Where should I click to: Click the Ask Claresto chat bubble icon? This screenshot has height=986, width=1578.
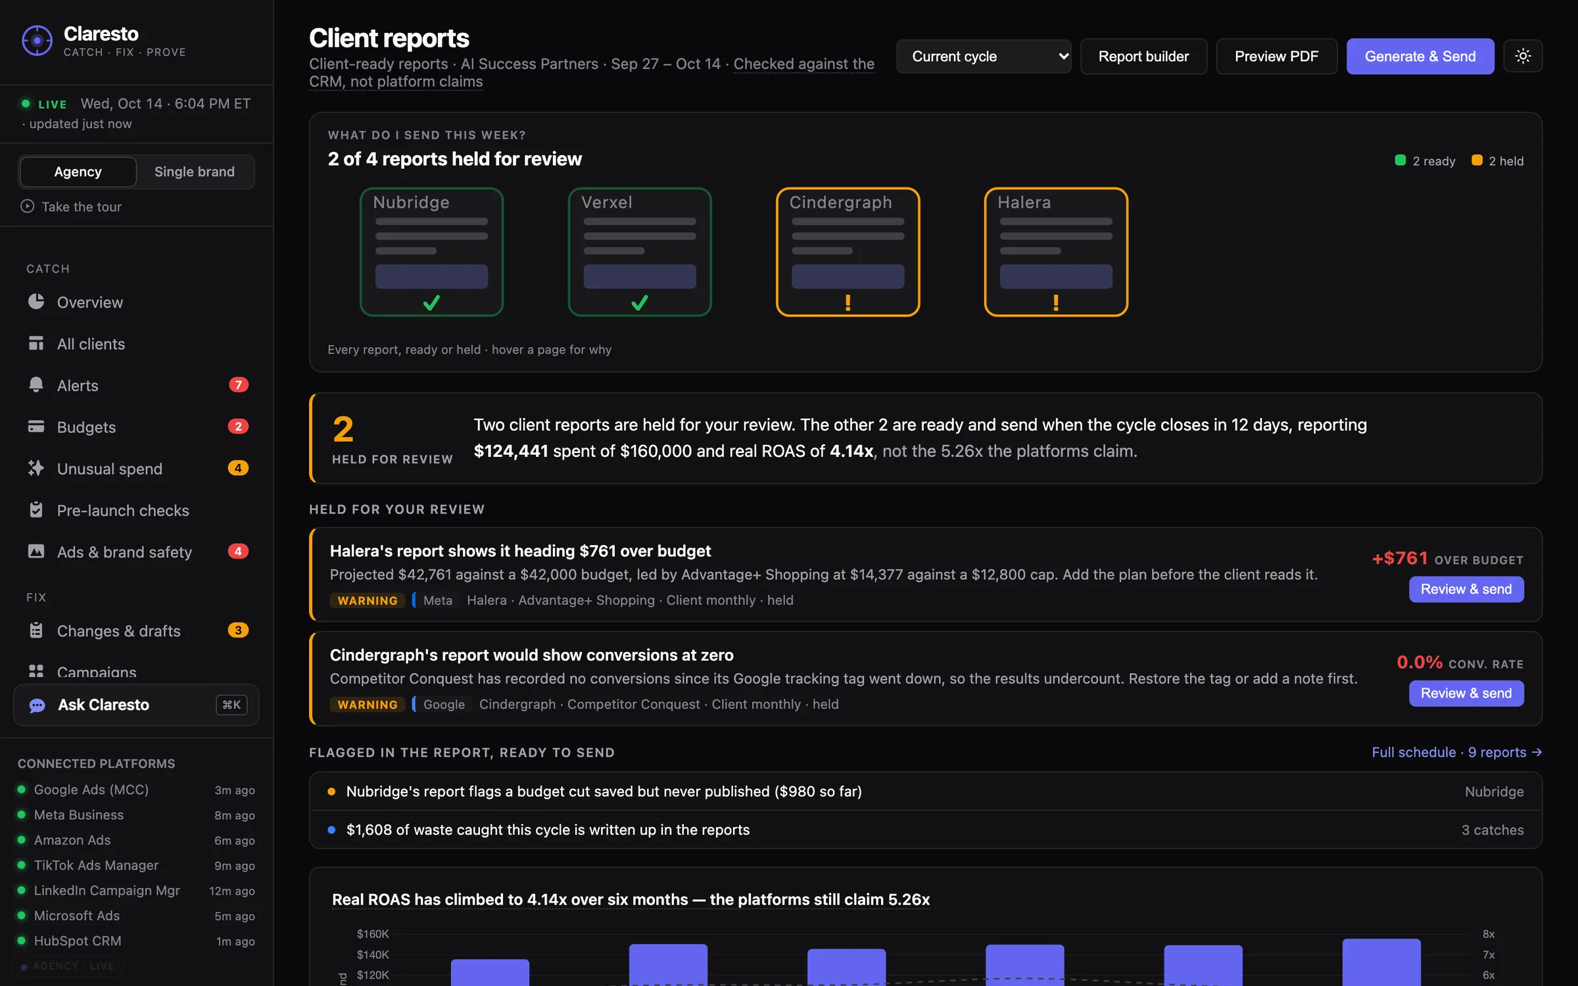click(x=37, y=705)
